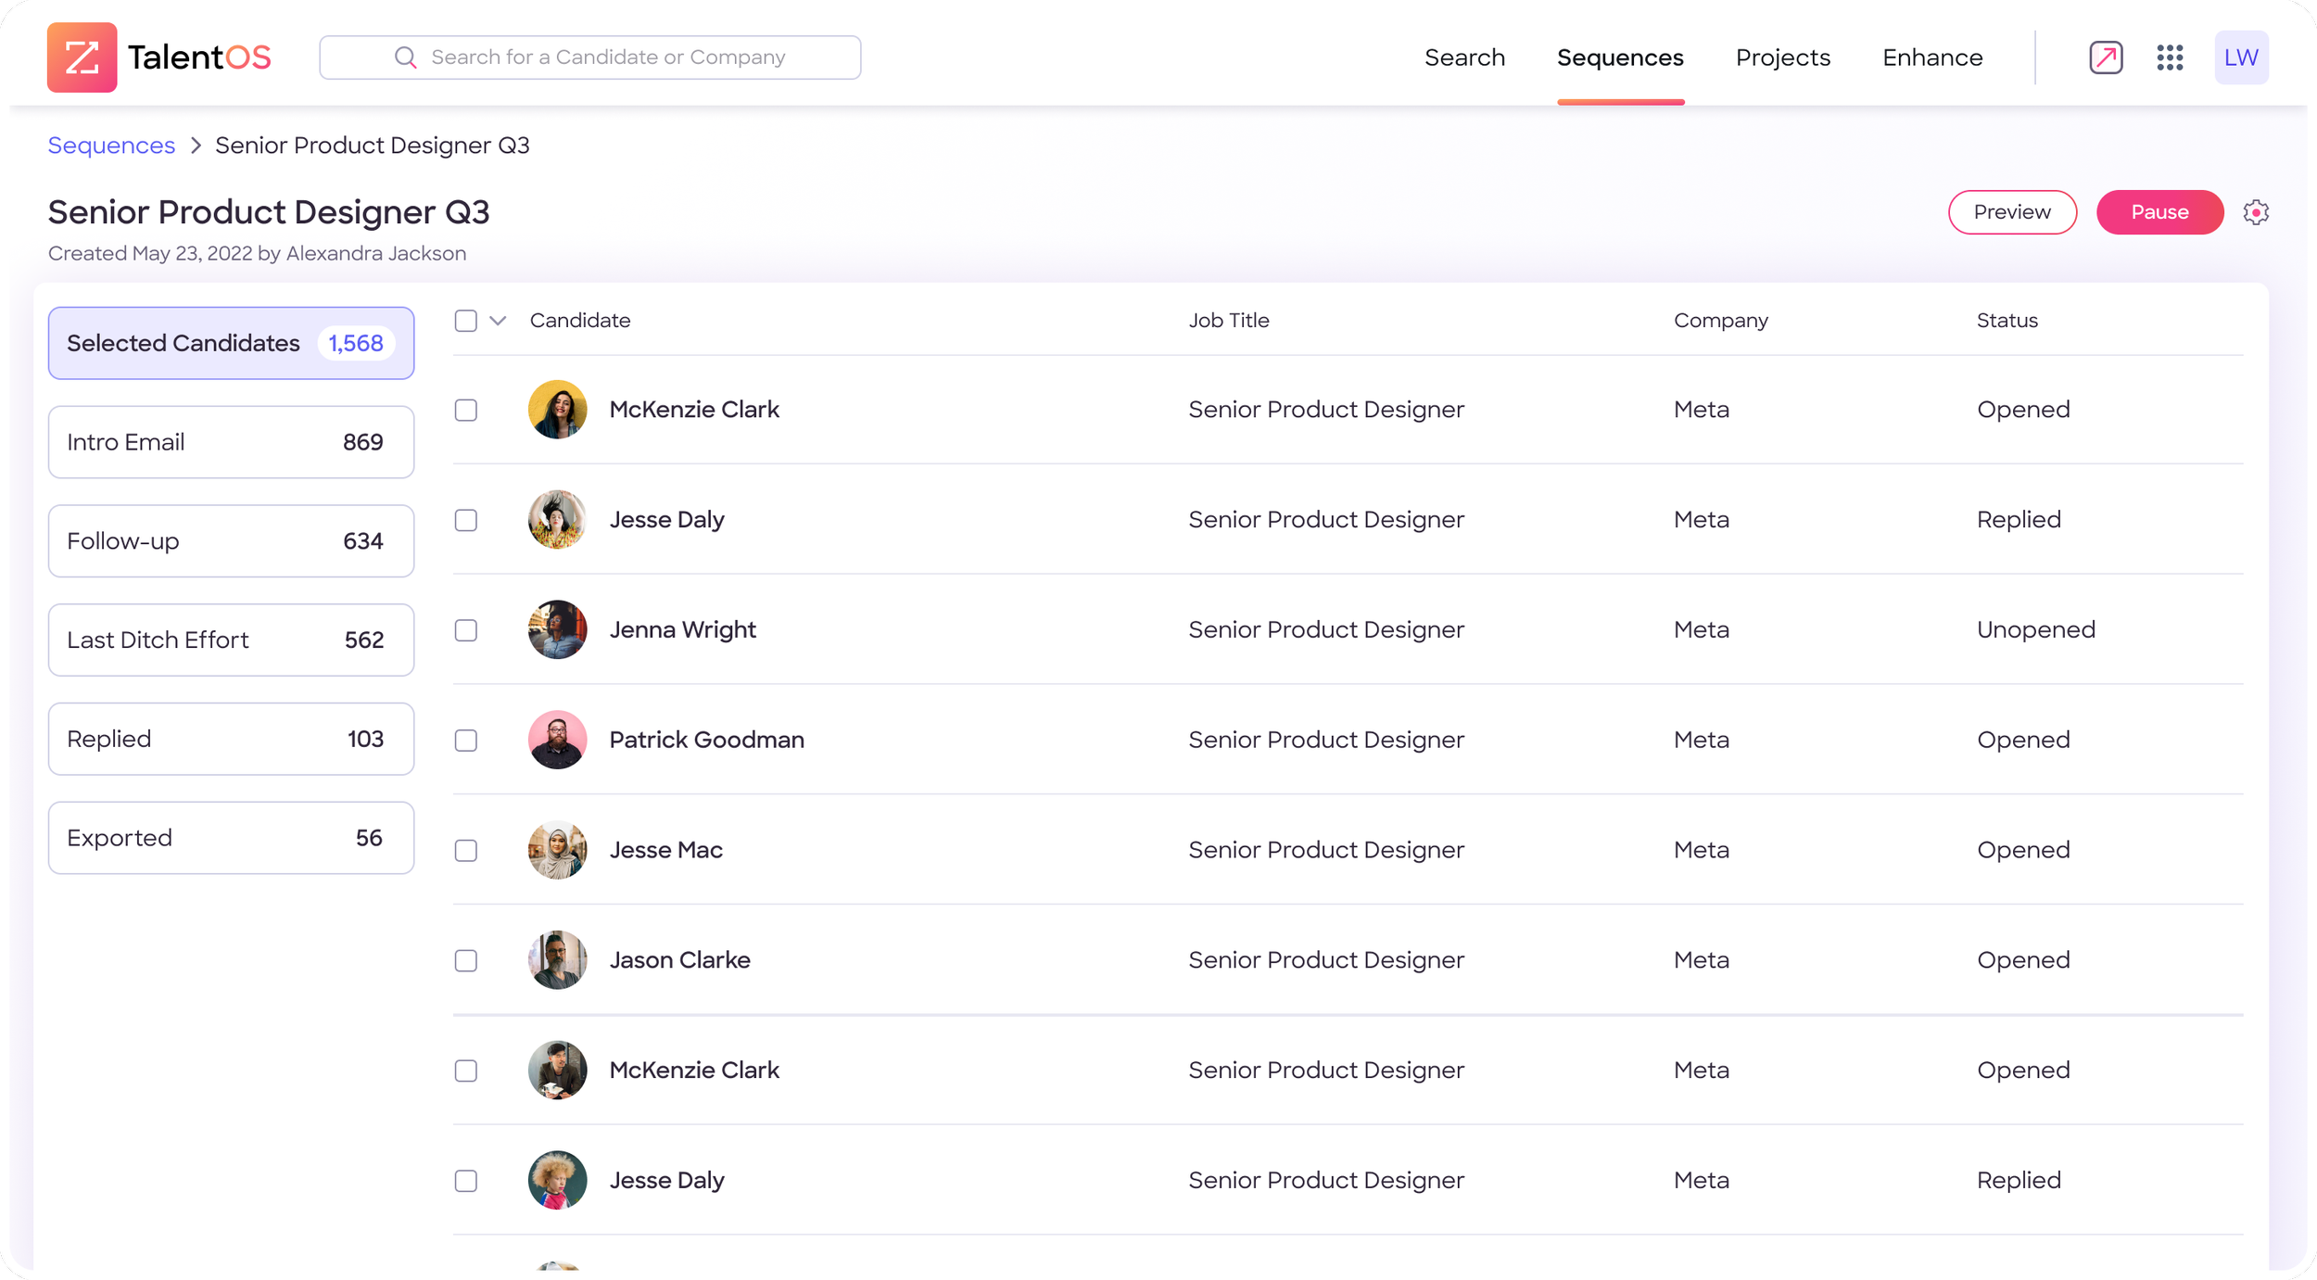Open sequence settings gear icon

(x=2255, y=212)
